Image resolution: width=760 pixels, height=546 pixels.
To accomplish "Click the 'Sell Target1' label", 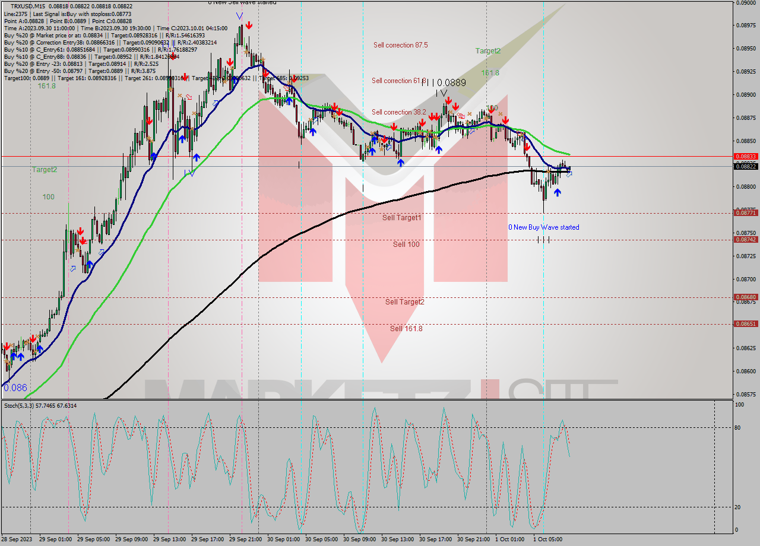I will (x=401, y=218).
